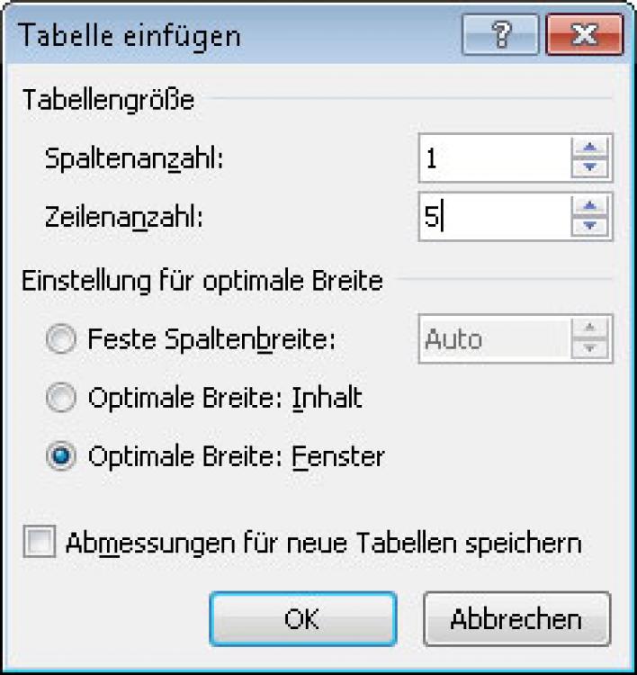Decrease Zeilenanzahl with the down arrow

[591, 226]
